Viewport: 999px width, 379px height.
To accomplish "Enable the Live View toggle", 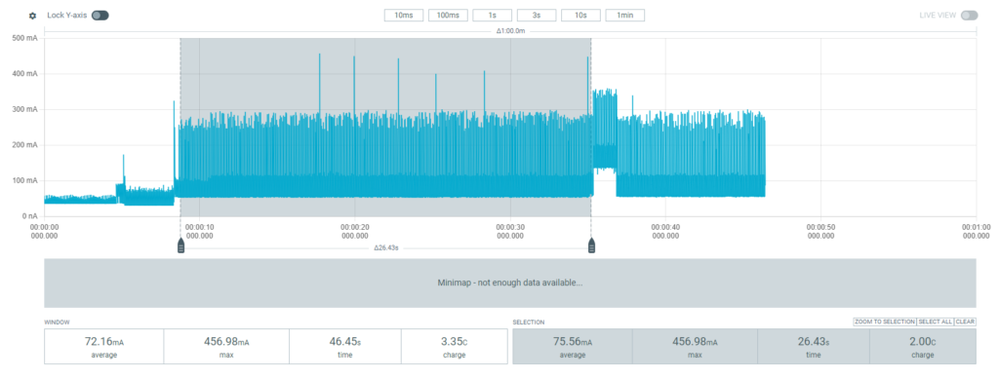I will point(969,16).
